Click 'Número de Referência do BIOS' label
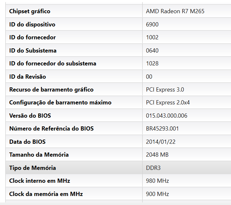The image size is (231, 205). point(52,129)
